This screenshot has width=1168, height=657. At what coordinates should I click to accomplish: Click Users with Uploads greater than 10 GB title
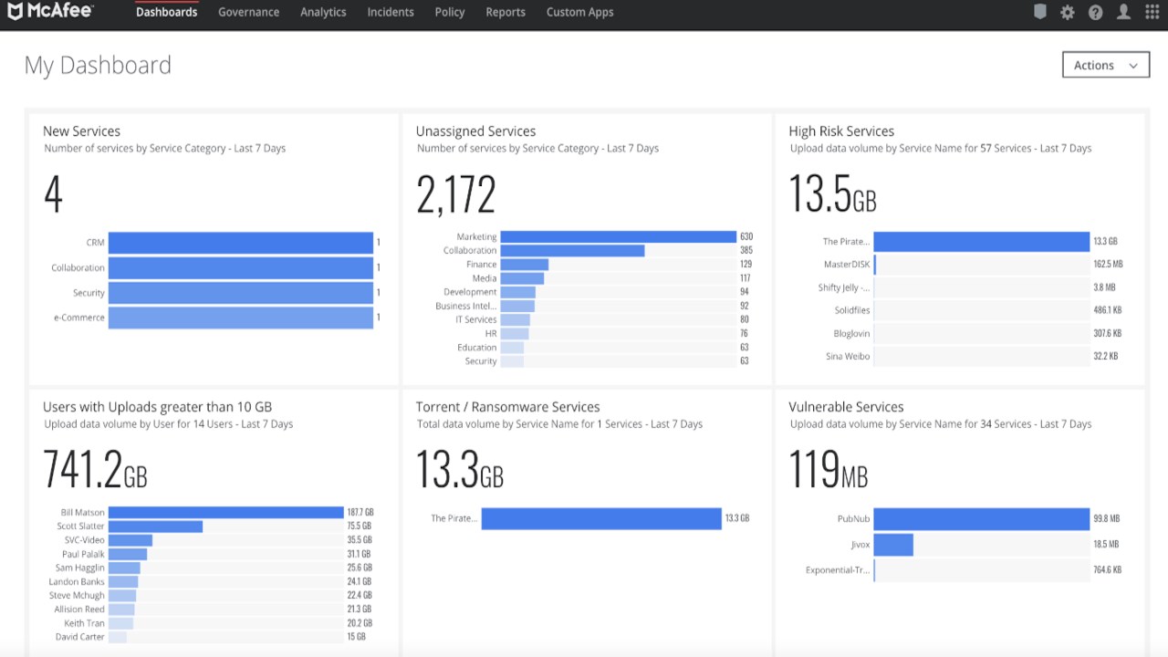pos(157,407)
